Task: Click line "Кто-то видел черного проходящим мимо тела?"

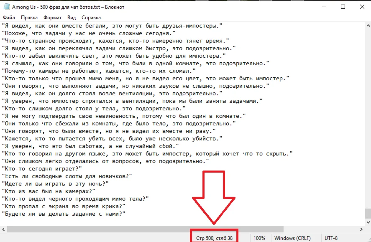Action: pyautogui.click(x=75, y=199)
